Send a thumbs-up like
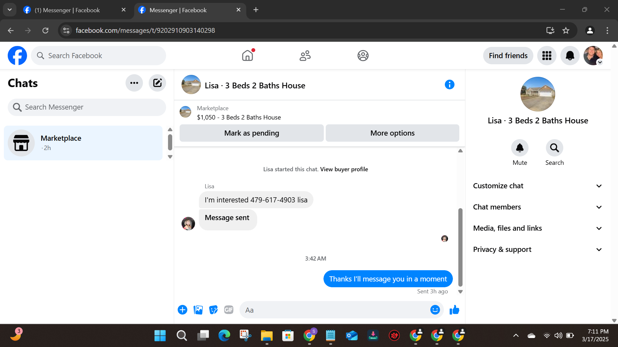Viewport: 618px width, 347px height. [x=454, y=310]
